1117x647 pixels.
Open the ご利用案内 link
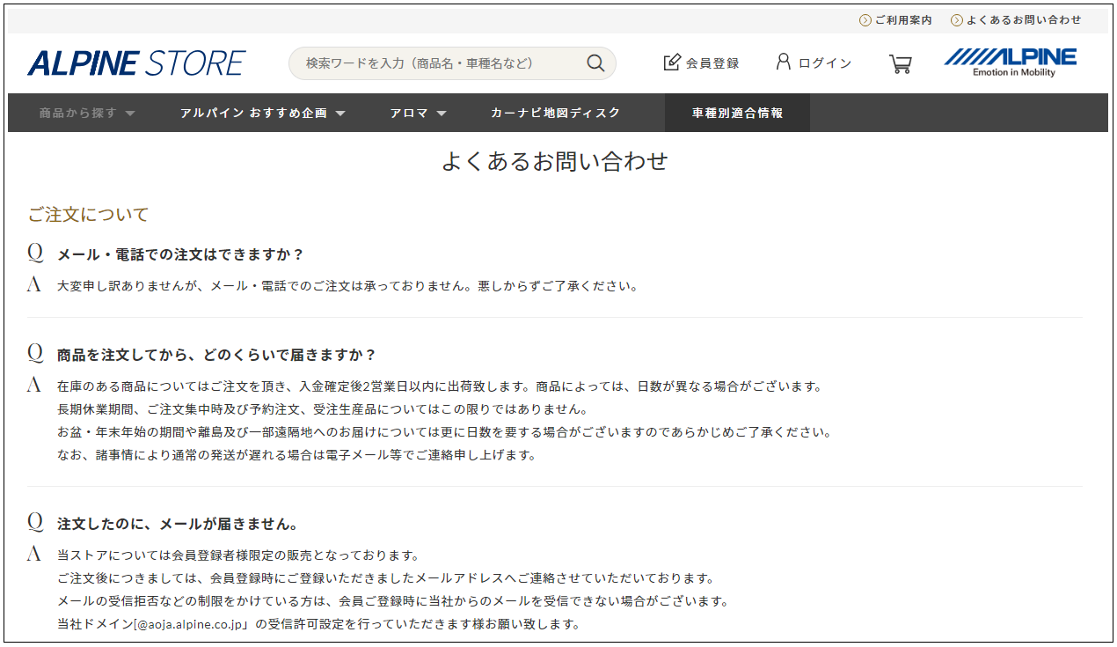(x=903, y=20)
